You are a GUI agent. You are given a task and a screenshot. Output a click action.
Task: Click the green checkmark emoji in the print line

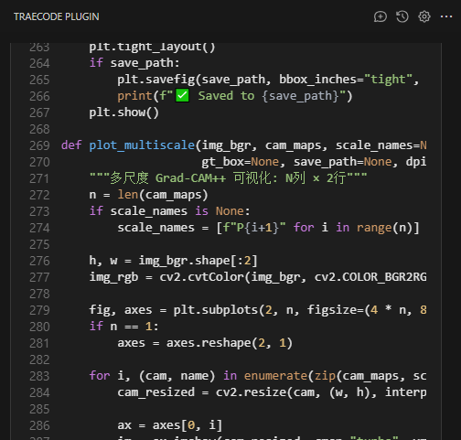click(x=182, y=96)
